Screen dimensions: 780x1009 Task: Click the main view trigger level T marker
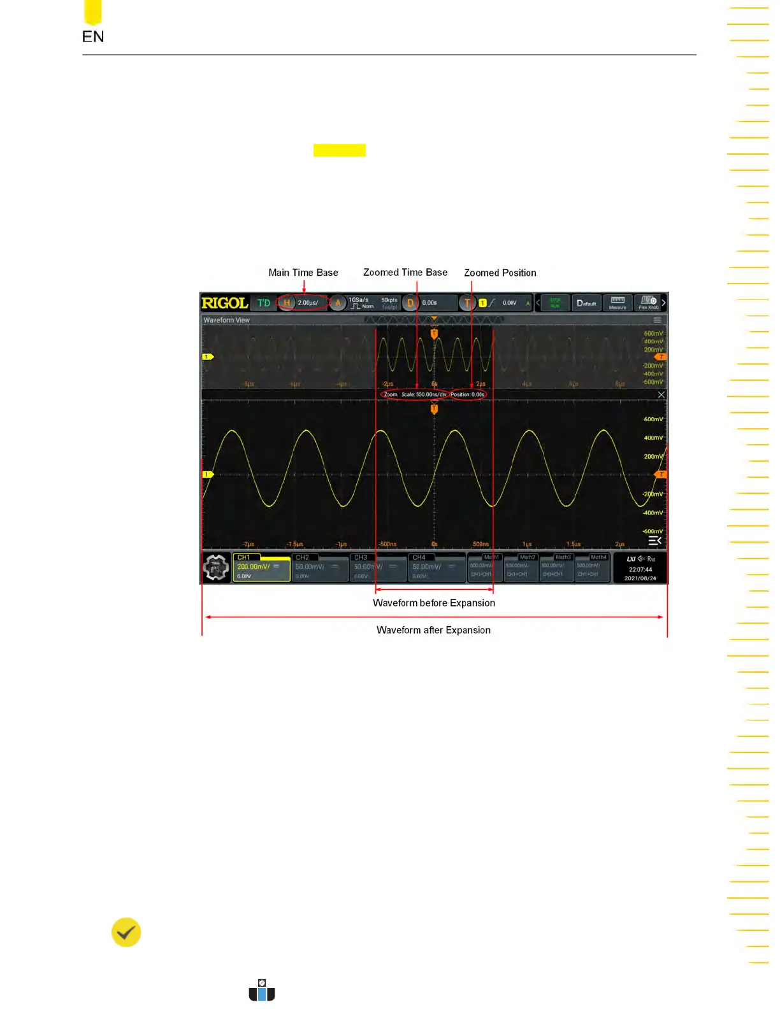click(x=661, y=357)
